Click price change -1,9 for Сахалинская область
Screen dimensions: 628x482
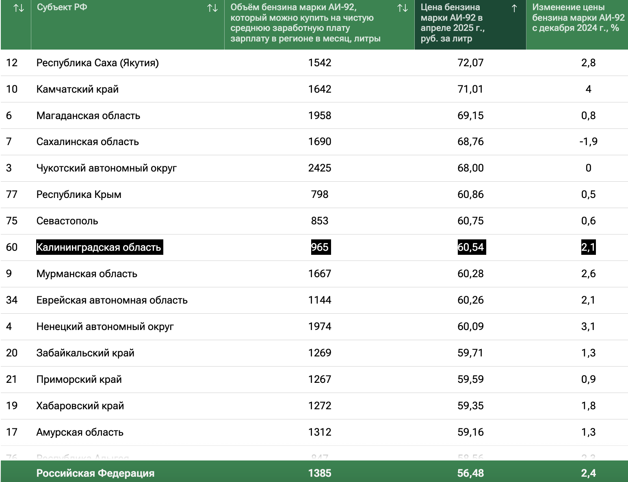(x=588, y=142)
